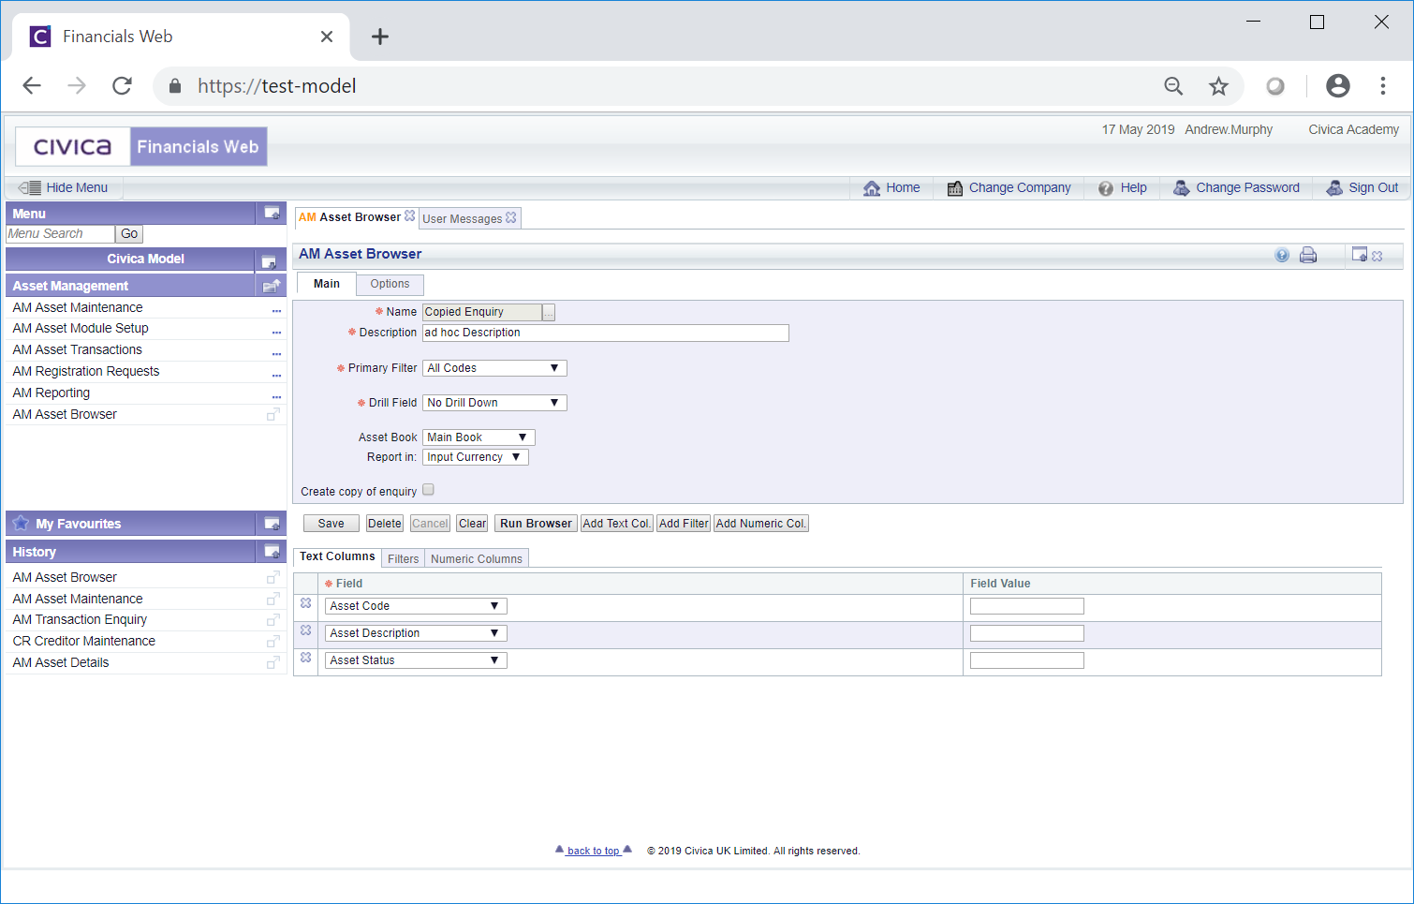Click the Delete button
Image resolution: width=1414 pixels, height=904 pixels.
385,524
